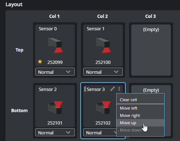Open Sensor 2 Normal orientation dropdown
This screenshot has height=141, width=180.
55,132
